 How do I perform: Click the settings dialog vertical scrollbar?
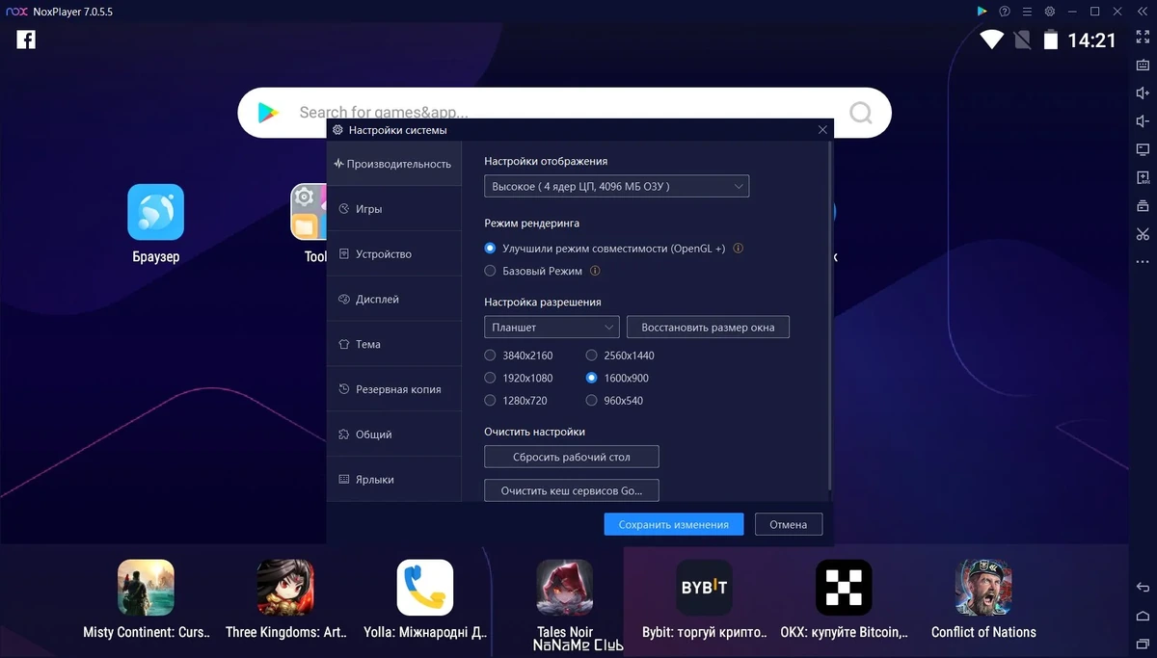click(830, 316)
